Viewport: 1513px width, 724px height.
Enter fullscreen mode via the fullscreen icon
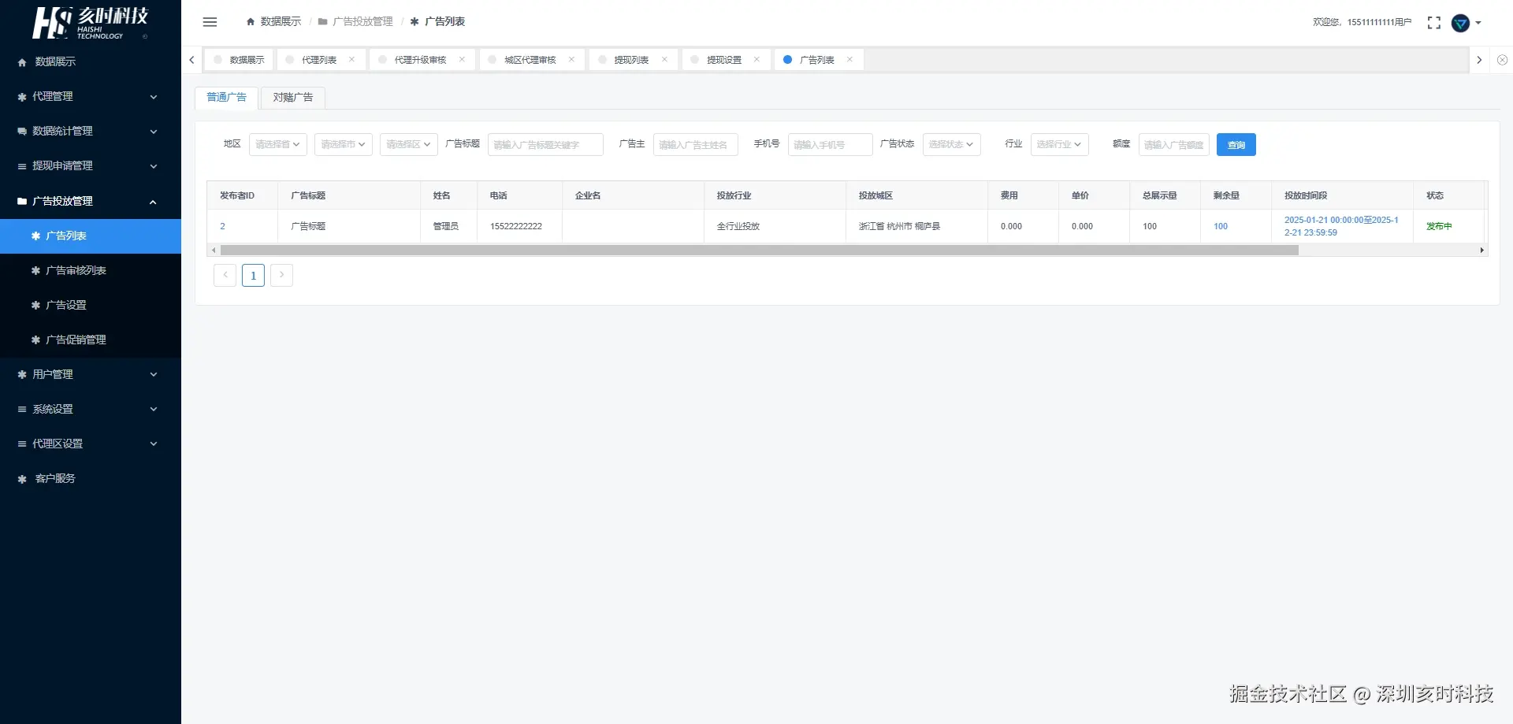click(x=1434, y=23)
